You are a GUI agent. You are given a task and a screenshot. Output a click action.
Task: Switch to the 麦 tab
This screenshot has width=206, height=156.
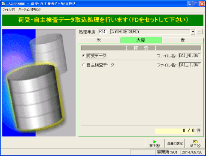pos(182,40)
